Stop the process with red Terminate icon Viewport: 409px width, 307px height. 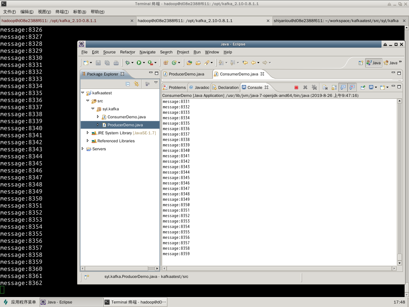tap(296, 87)
